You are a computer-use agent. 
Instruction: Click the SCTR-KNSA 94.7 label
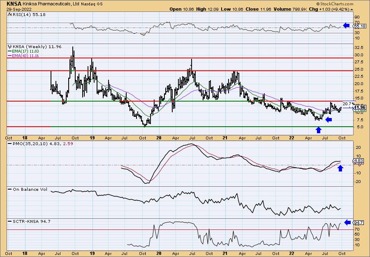click(31, 221)
